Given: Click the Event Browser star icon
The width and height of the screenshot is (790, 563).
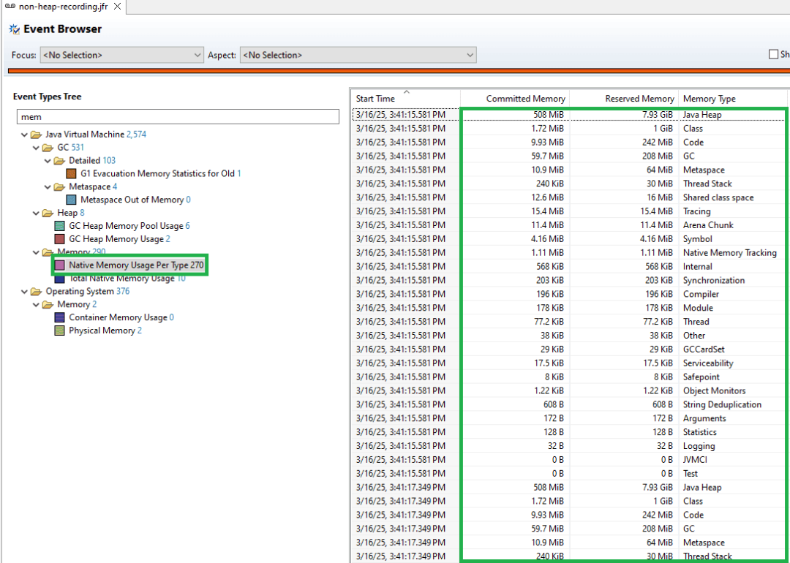Looking at the screenshot, I should (14, 29).
